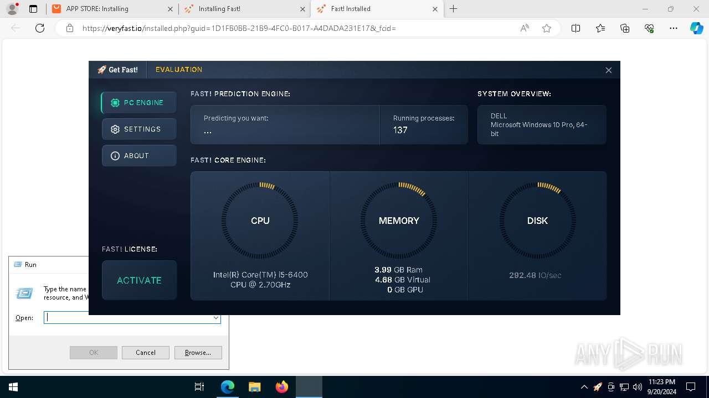Open the Windows Start menu

pos(13,387)
